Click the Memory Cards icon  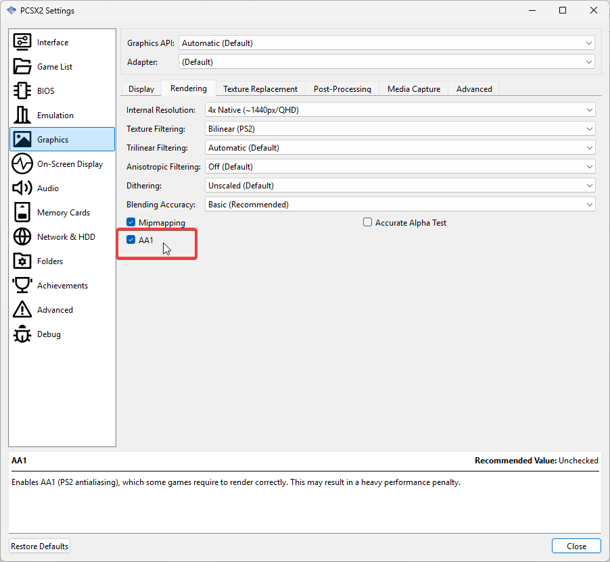[x=22, y=212]
